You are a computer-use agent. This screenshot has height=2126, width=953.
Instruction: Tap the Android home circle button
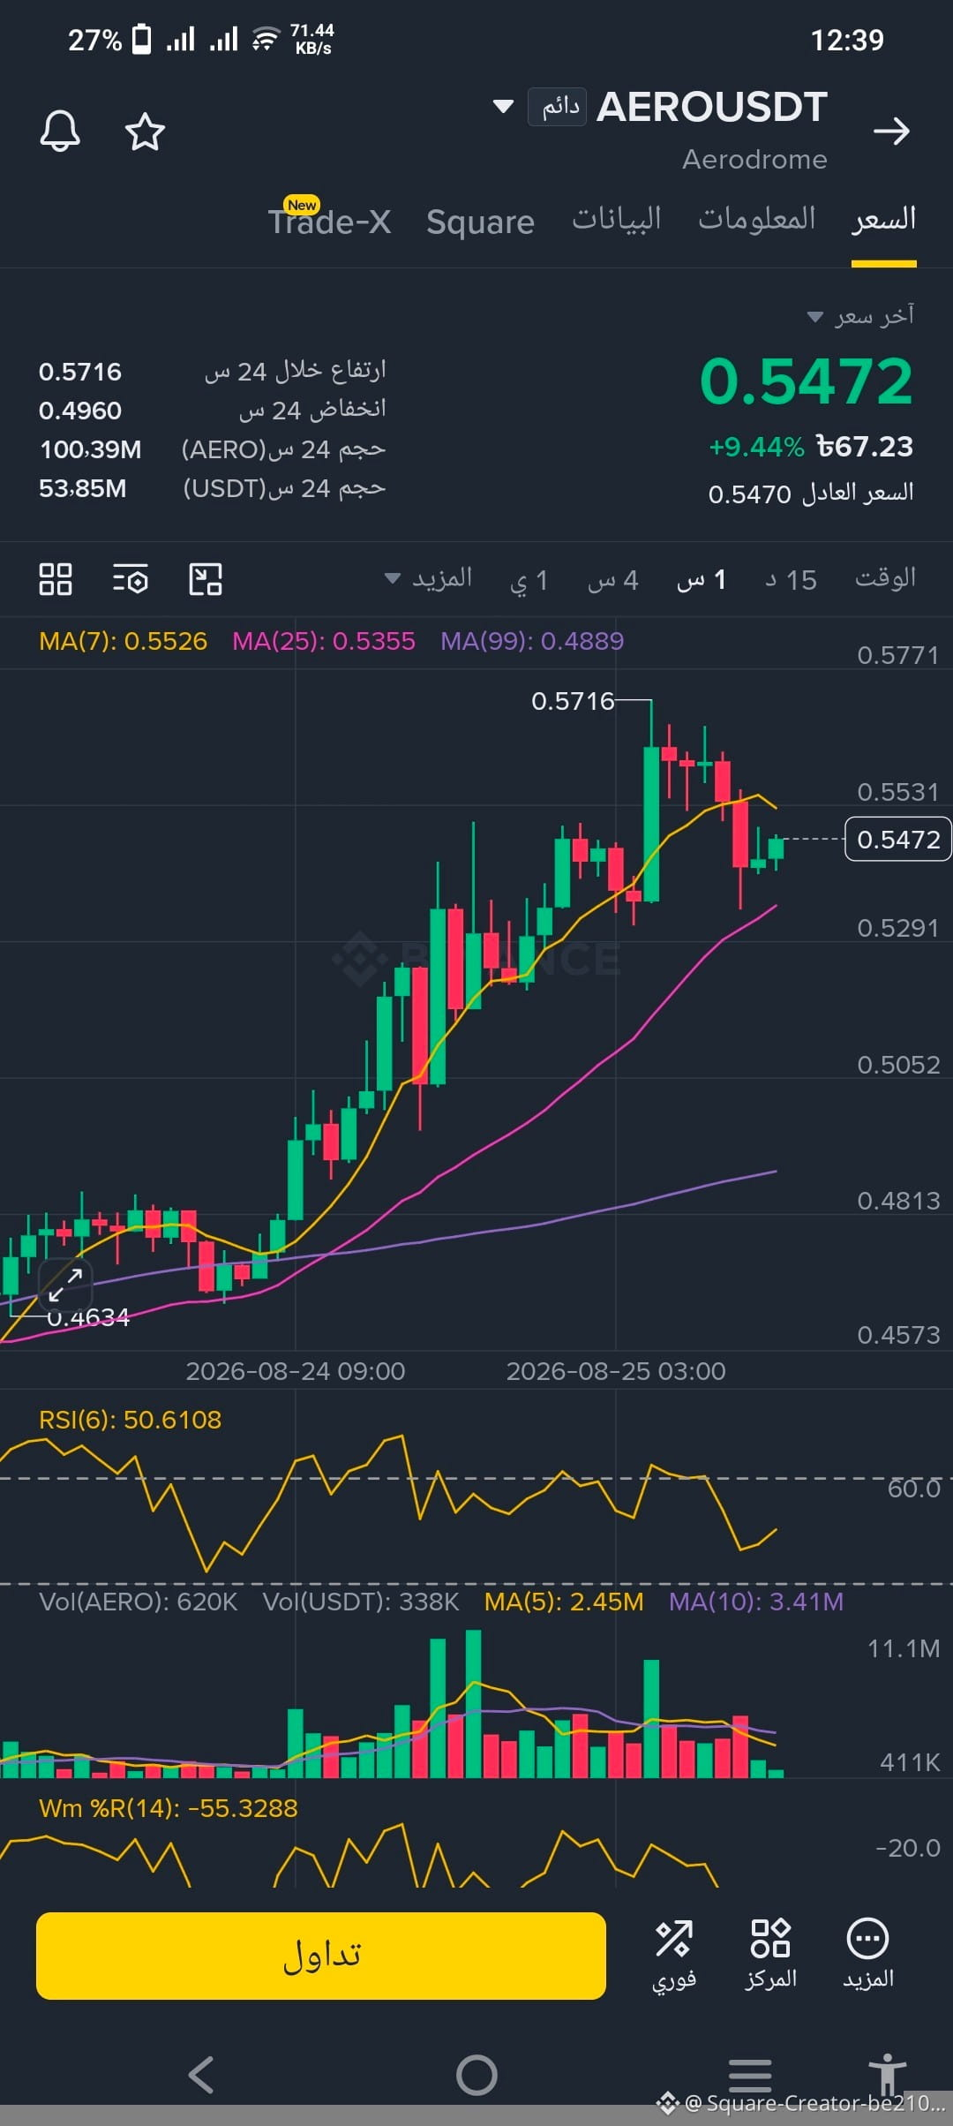[x=476, y=2075]
